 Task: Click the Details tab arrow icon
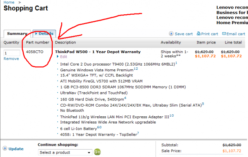coord(36,34)
